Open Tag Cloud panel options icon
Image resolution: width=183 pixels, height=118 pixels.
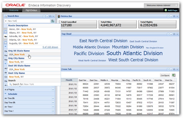(168, 34)
